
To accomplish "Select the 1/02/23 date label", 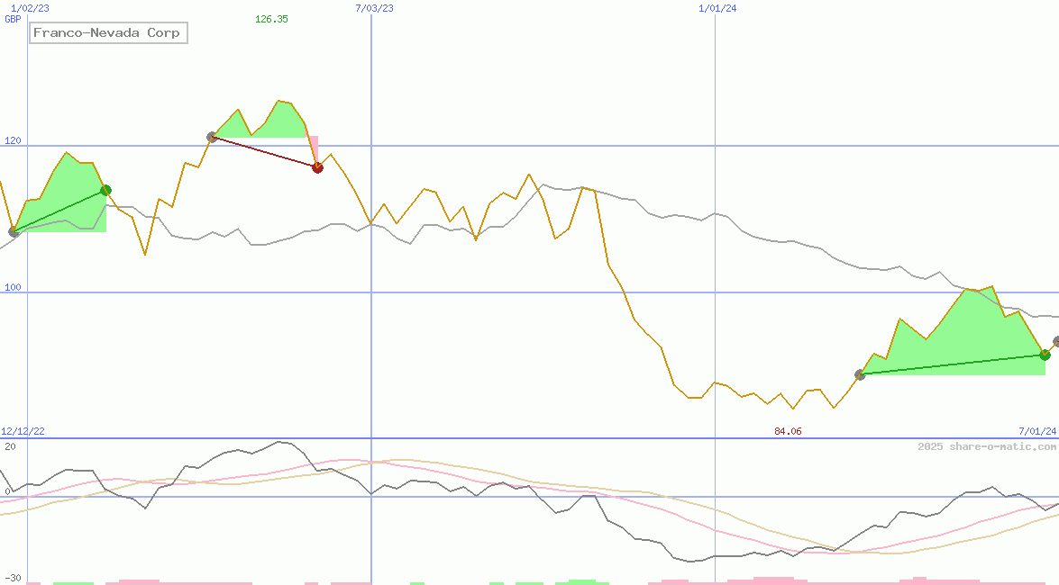I will (30, 8).
